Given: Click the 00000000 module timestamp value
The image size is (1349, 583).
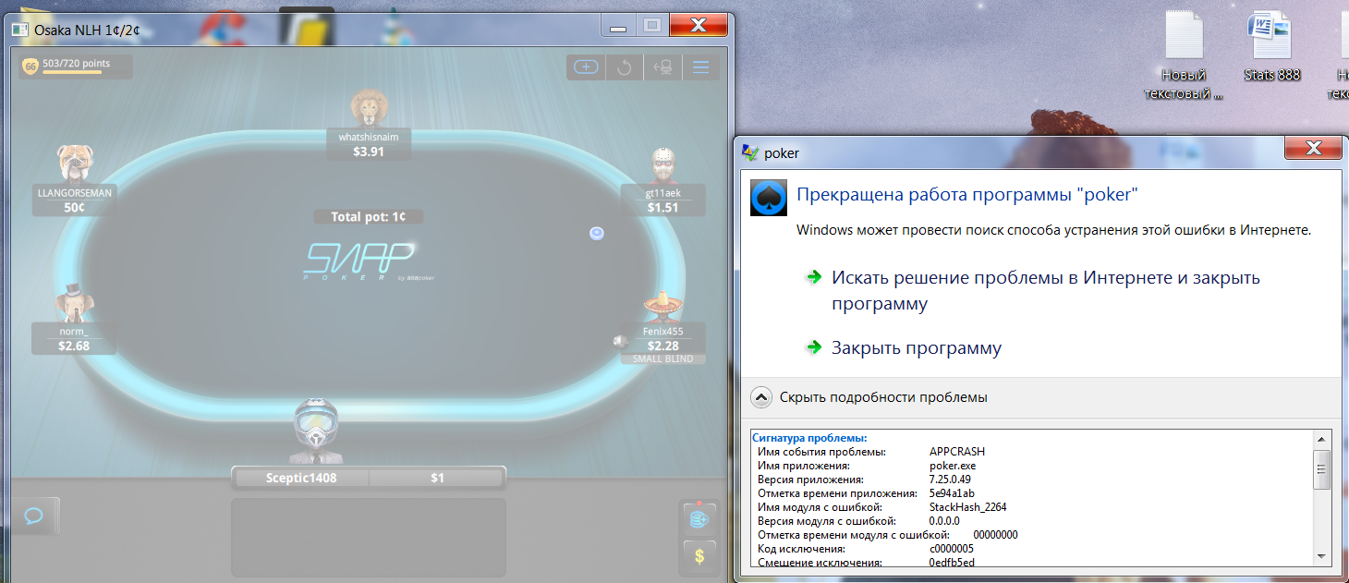Looking at the screenshot, I should point(995,535).
